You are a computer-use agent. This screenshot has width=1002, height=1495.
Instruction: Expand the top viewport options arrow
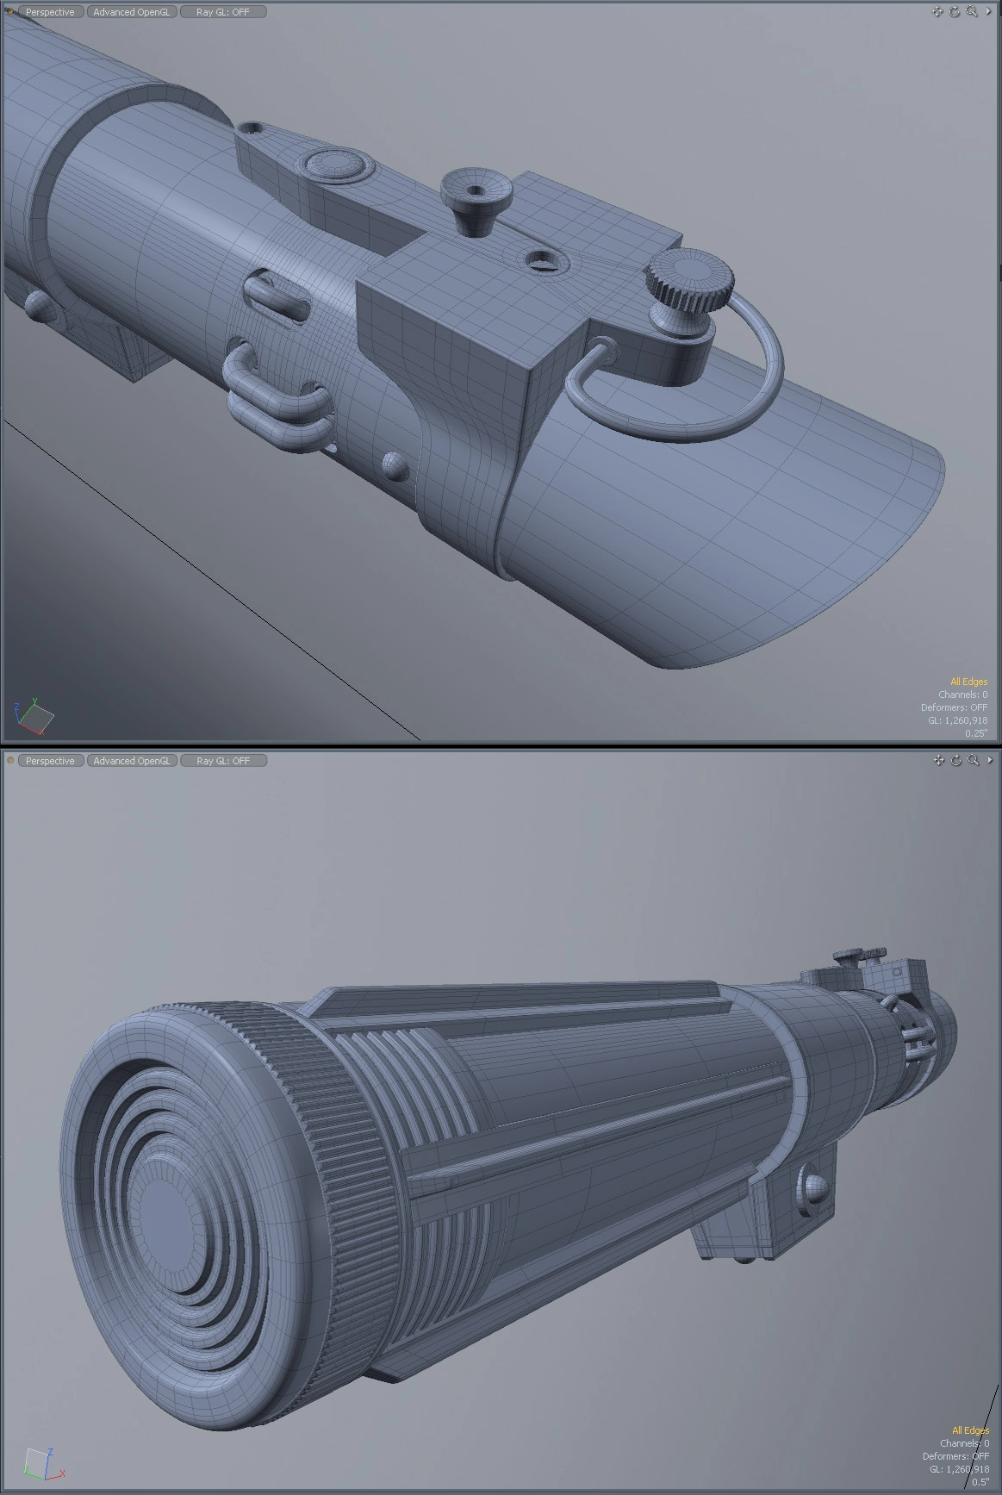[988, 12]
